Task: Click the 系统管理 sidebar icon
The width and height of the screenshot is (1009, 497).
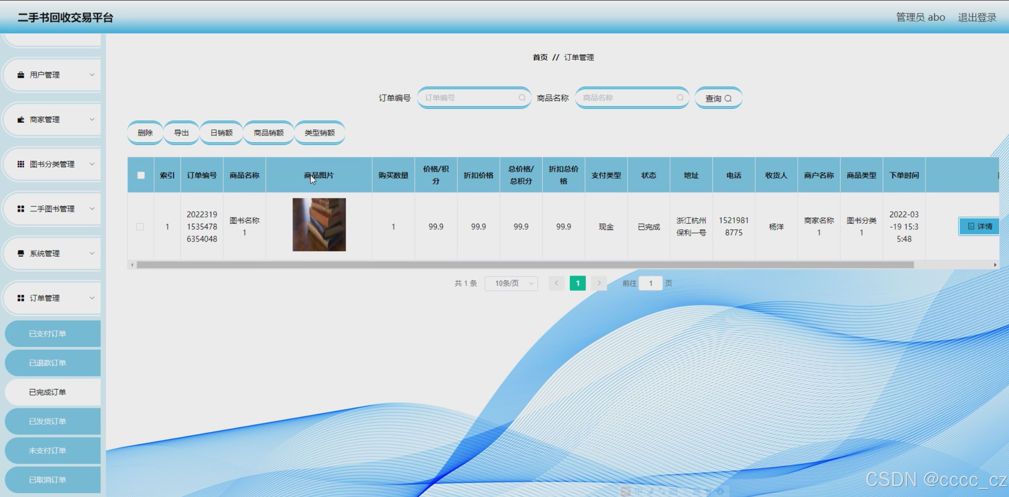Action: tap(21, 254)
